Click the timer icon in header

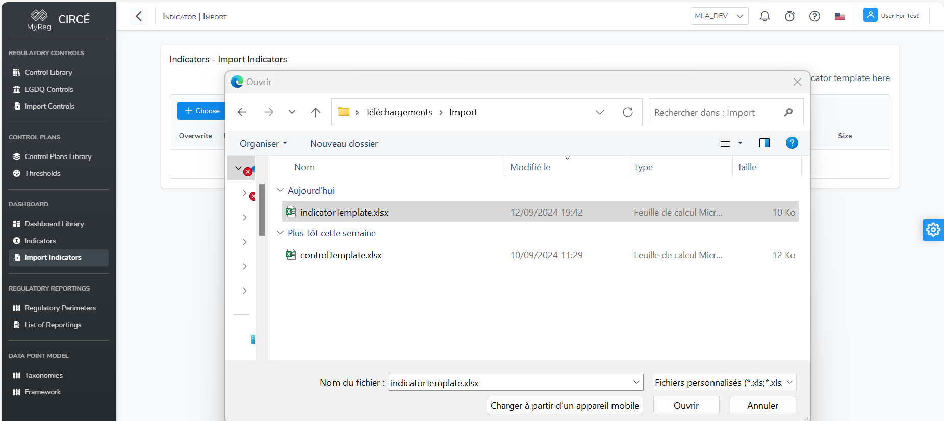pyautogui.click(x=789, y=16)
